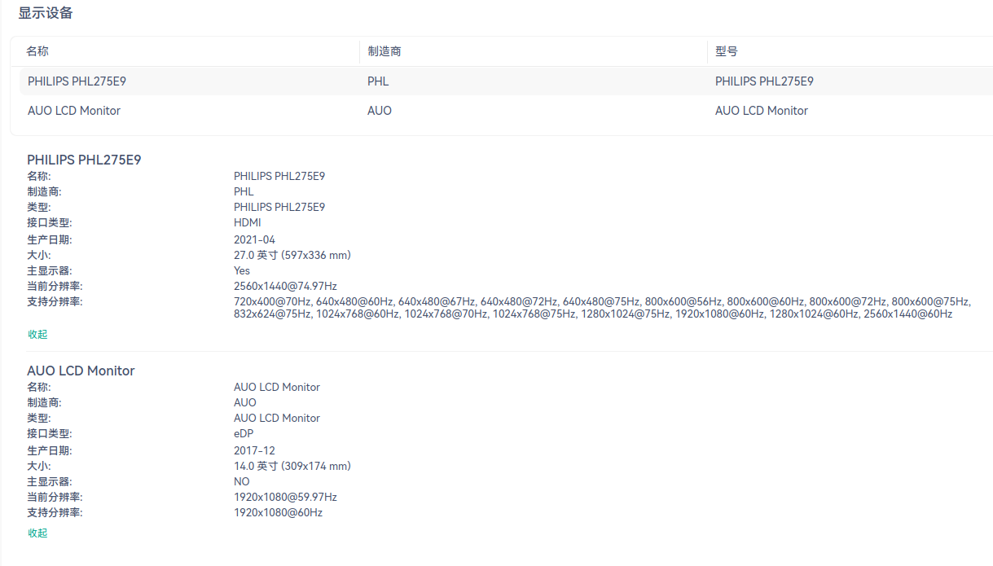Click the eDP interface type value

pyautogui.click(x=244, y=433)
